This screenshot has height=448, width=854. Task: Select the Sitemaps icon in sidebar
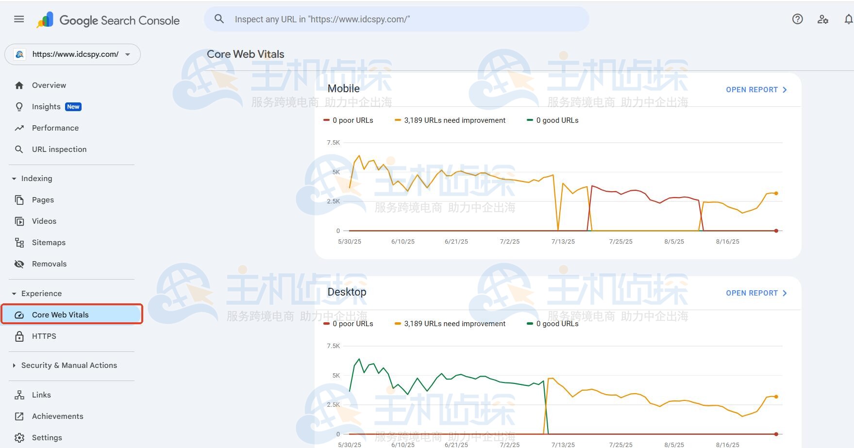point(19,242)
